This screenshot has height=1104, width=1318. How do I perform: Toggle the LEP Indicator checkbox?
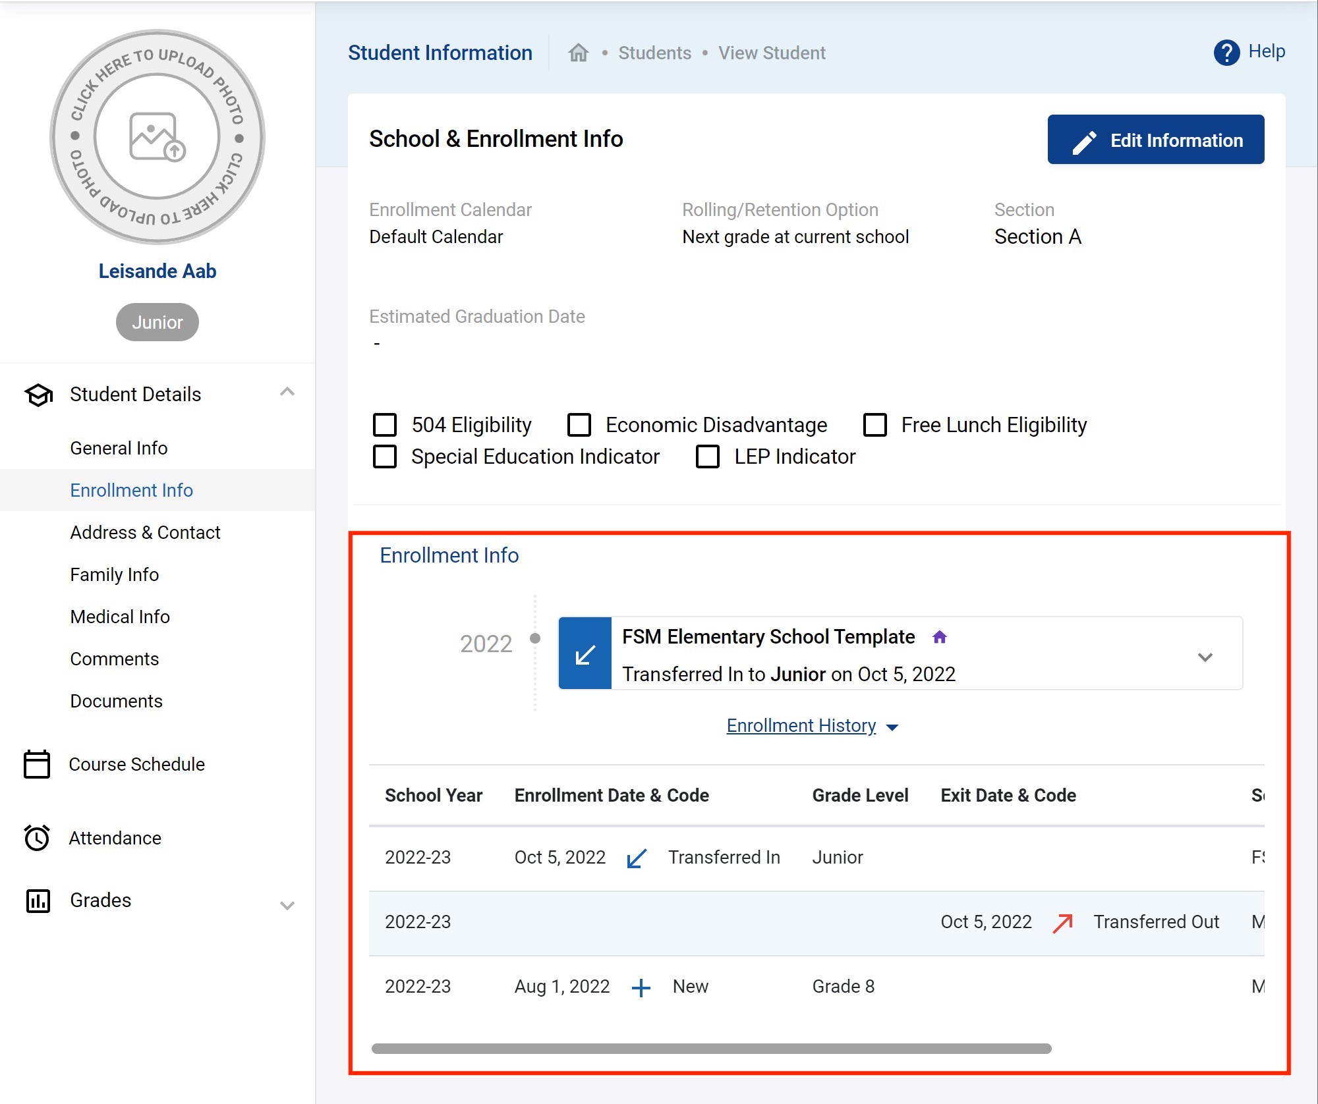click(708, 456)
